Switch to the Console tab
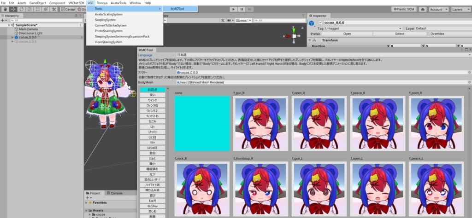The width and height of the screenshot is (472, 218). [116, 193]
